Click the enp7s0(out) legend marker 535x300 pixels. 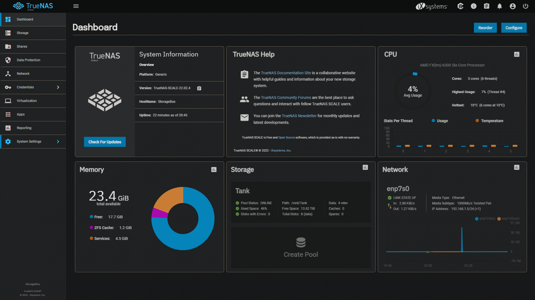click(x=499, y=219)
